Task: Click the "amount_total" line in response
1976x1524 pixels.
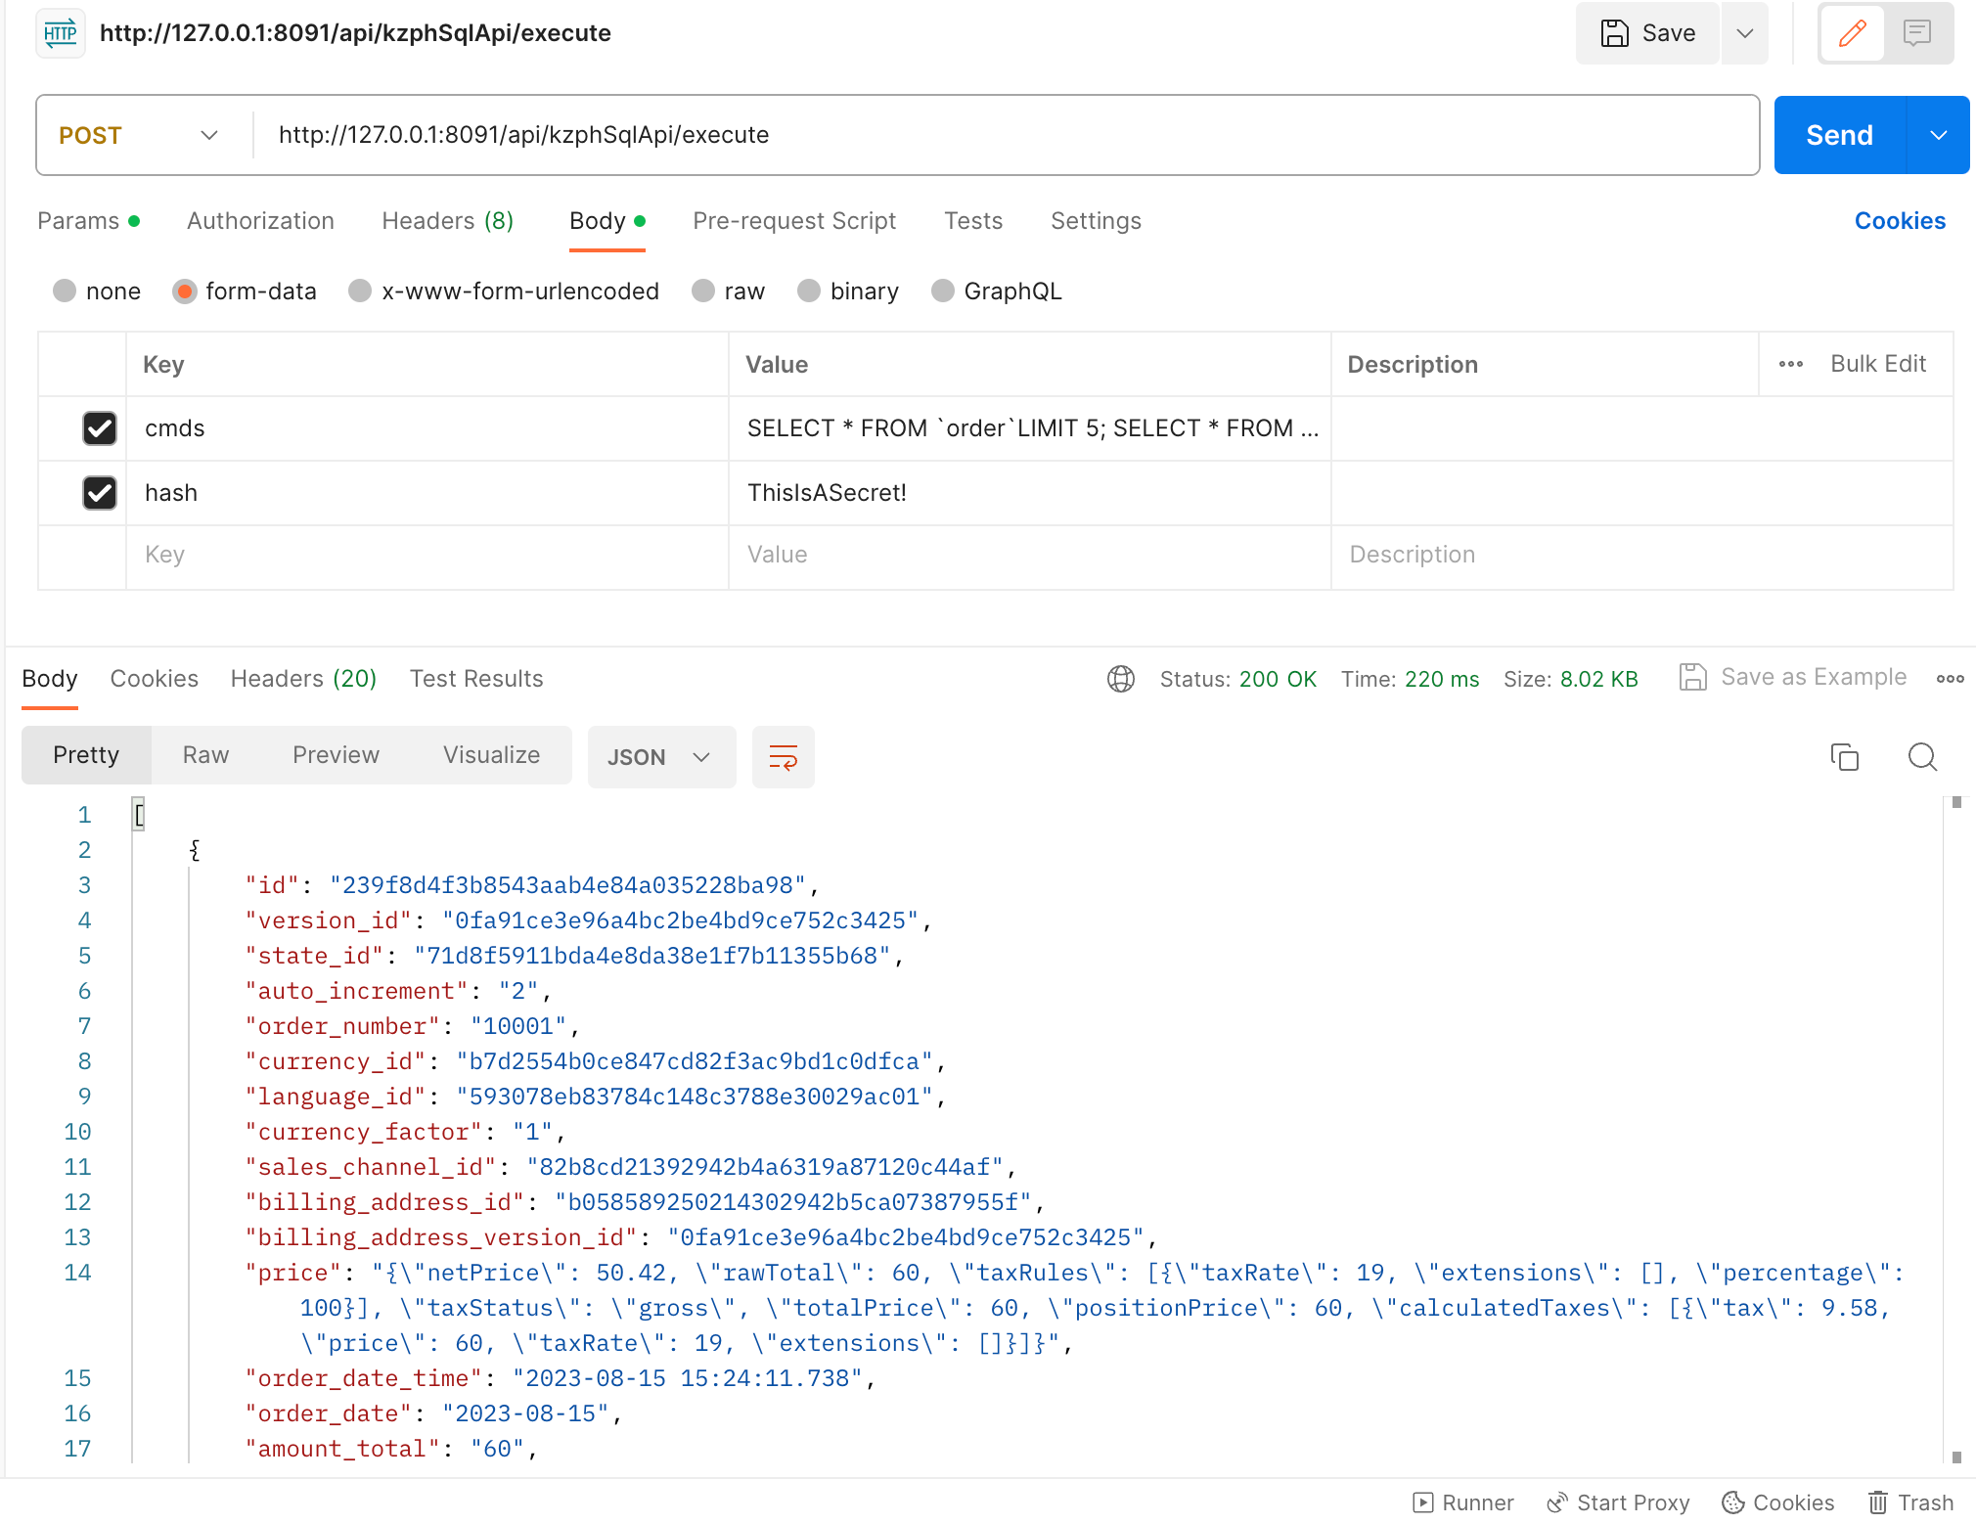Action: (391, 1449)
